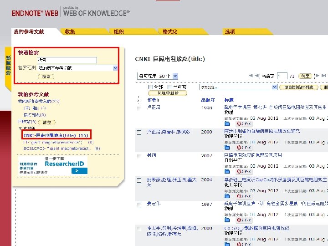Open the 2004 Cu/Co multilayer title link

coord(275,179)
